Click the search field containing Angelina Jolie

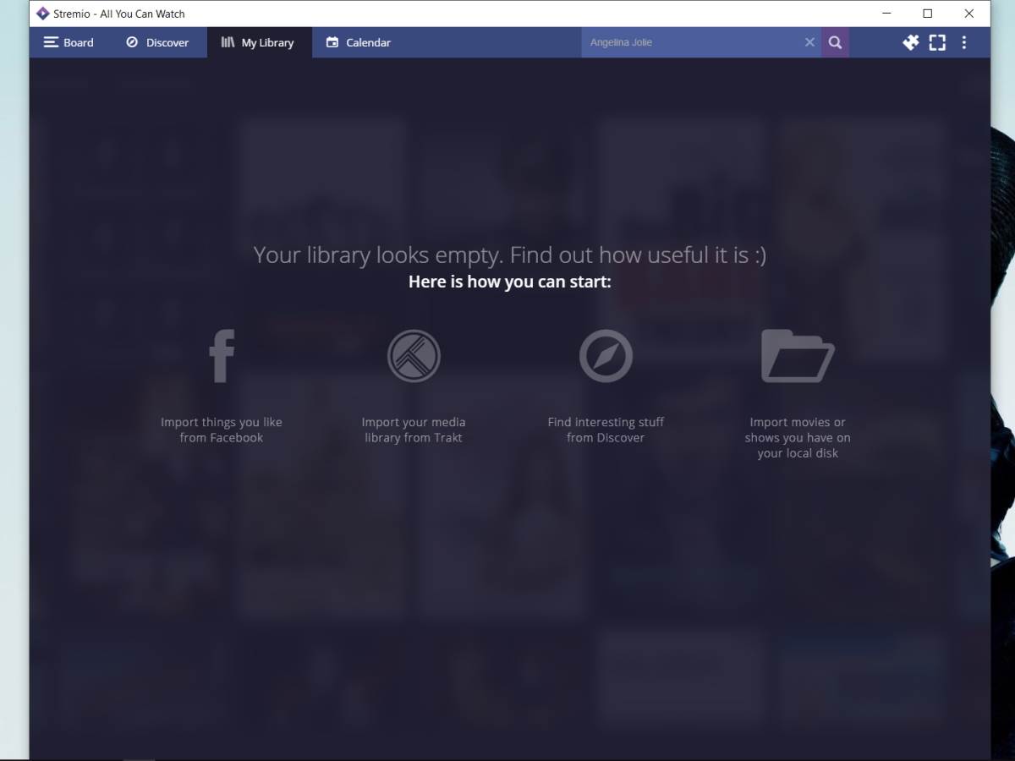(x=689, y=42)
